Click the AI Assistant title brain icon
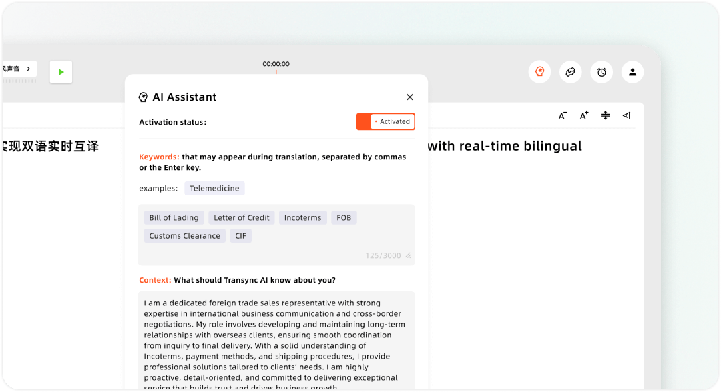Image resolution: width=721 pixels, height=392 pixels. (x=143, y=97)
